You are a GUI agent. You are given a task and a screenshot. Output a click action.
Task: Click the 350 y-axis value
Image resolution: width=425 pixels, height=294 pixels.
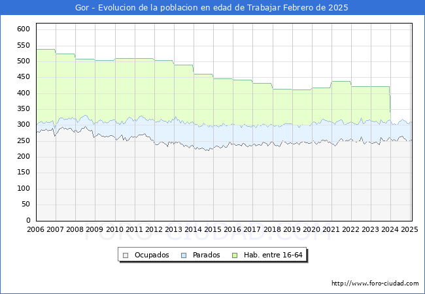(24, 109)
